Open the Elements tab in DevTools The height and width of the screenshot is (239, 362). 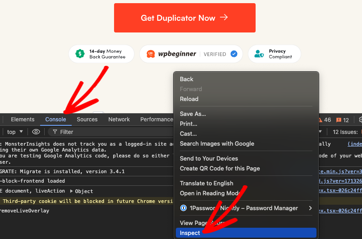point(23,119)
